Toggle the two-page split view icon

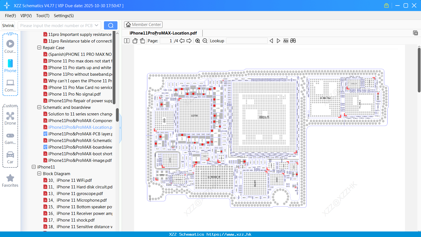tap(127, 41)
